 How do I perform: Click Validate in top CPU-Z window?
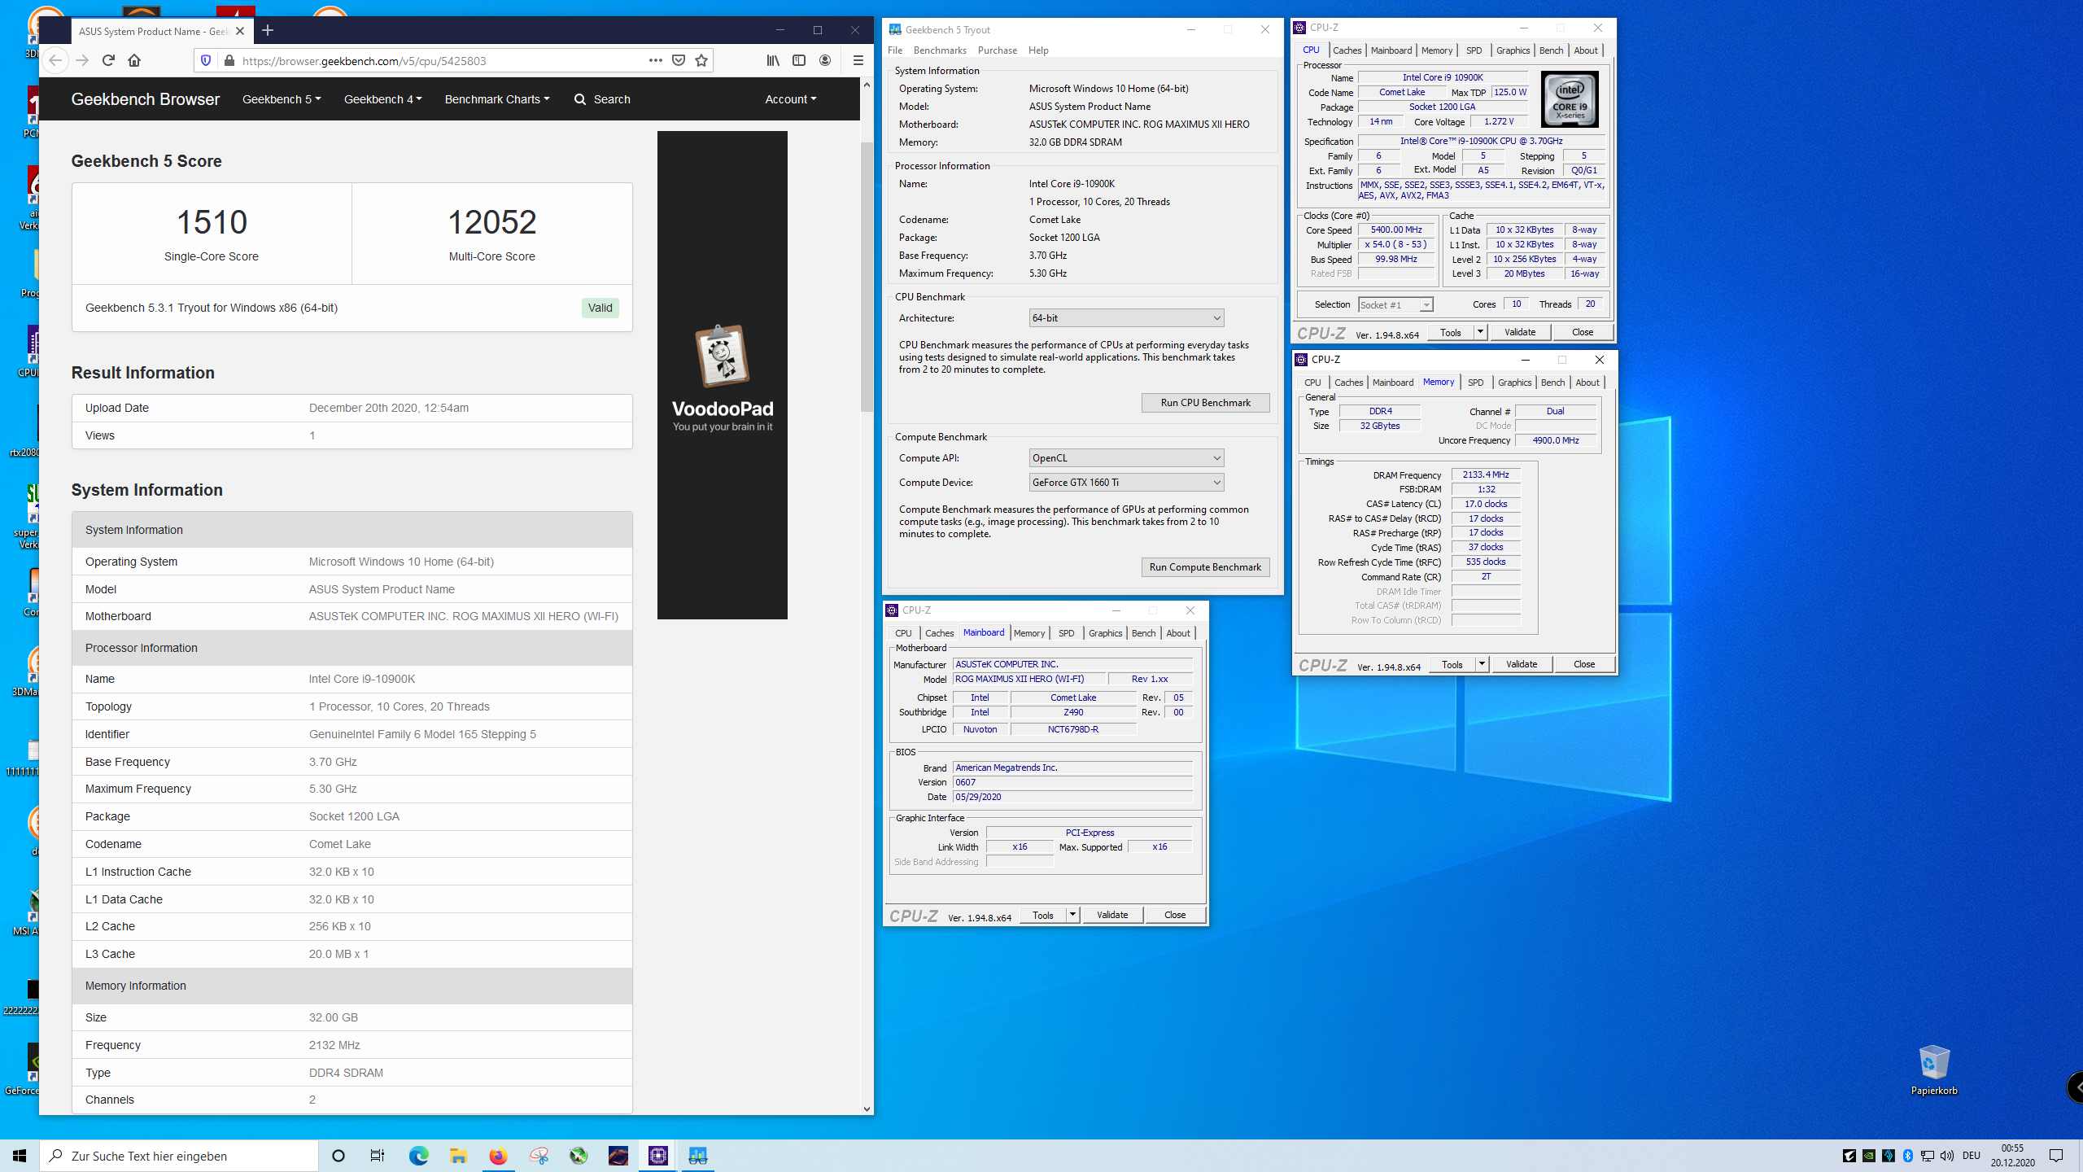point(1520,332)
